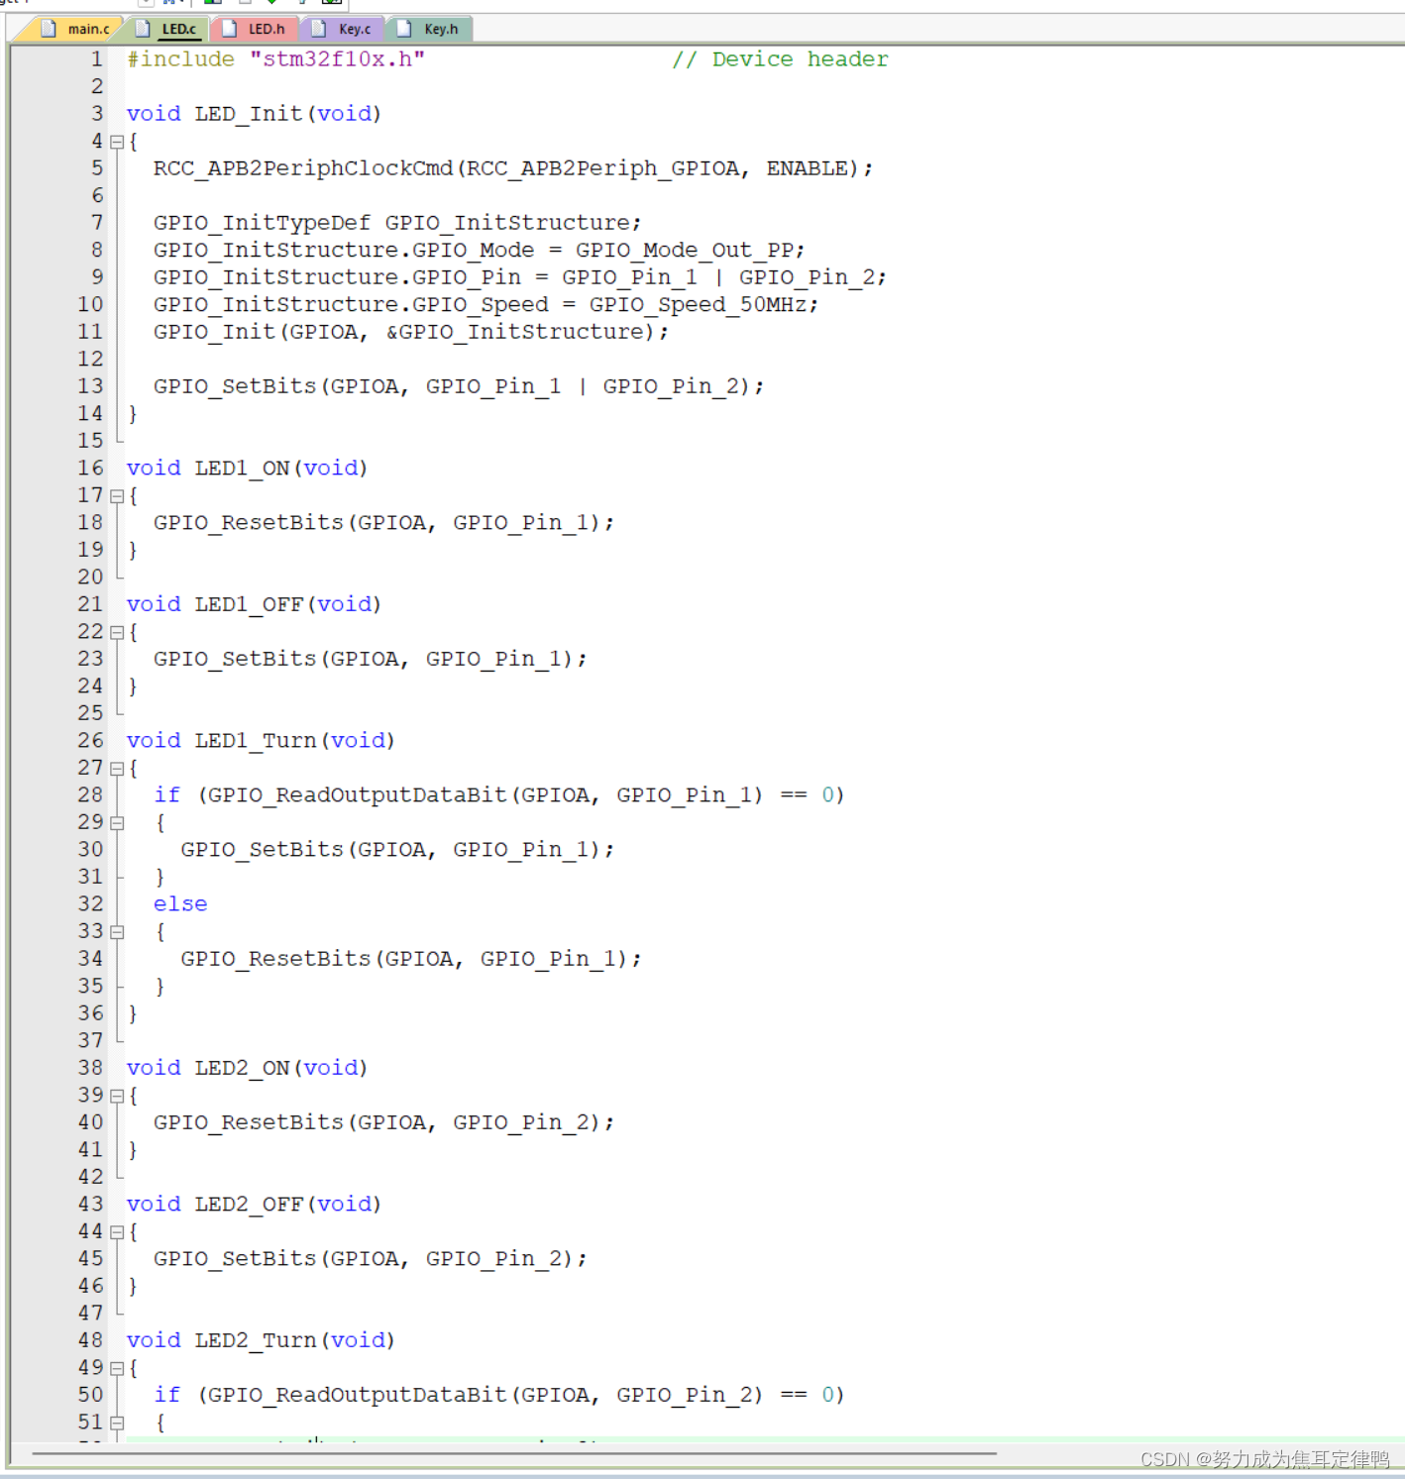
Task: Click GPIO_ReadOutputDataBit on line 50
Action: pyautogui.click(x=357, y=1395)
